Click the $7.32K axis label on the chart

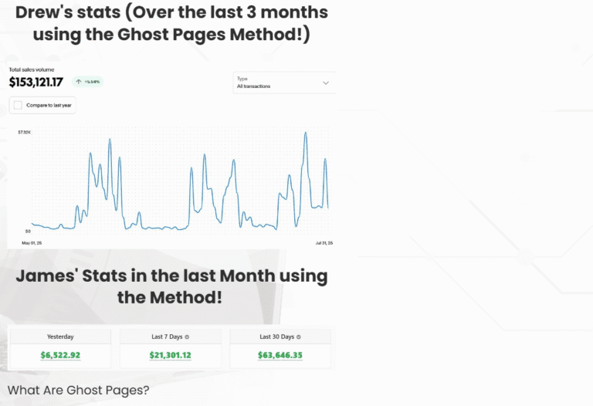click(24, 133)
